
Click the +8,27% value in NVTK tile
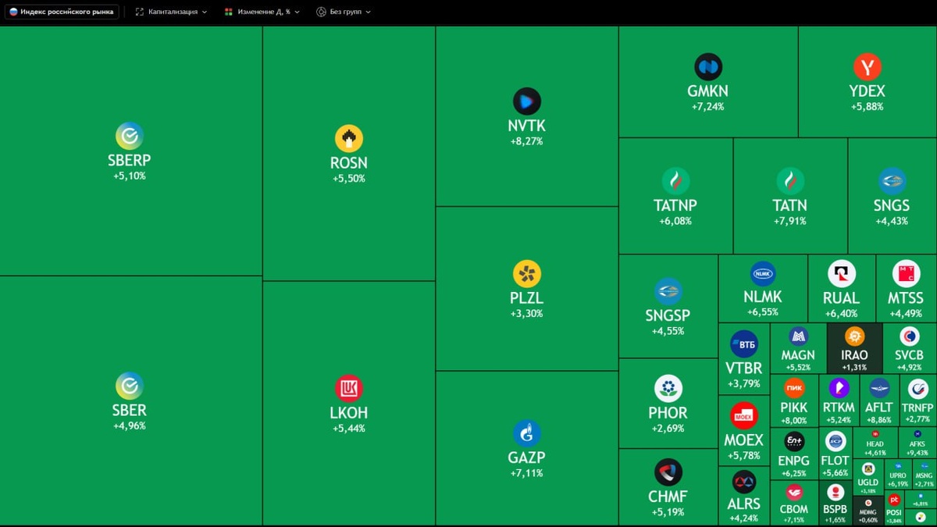point(527,141)
